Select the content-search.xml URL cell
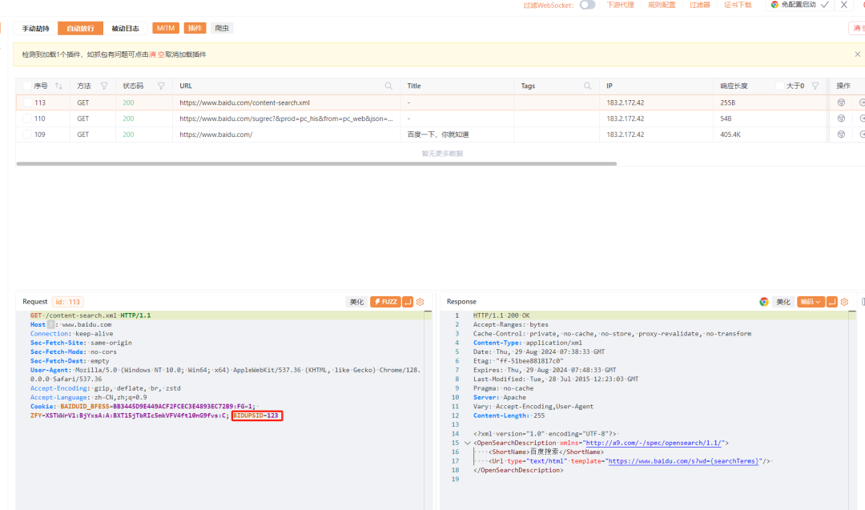This screenshot has width=865, height=510. 286,102
